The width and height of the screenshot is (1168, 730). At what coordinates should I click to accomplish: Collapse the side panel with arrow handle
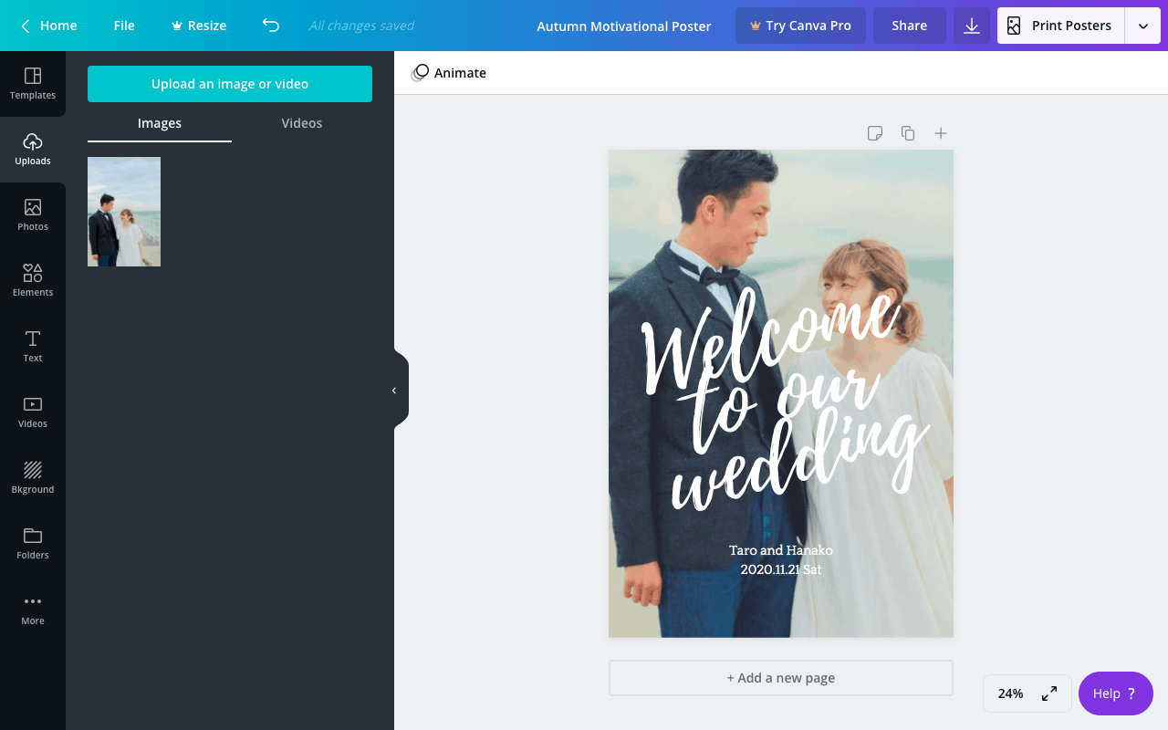(x=394, y=391)
